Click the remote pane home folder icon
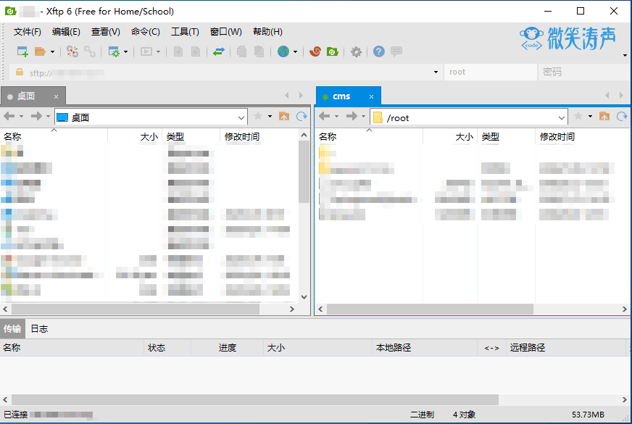The height and width of the screenshot is (424, 632). tap(604, 117)
